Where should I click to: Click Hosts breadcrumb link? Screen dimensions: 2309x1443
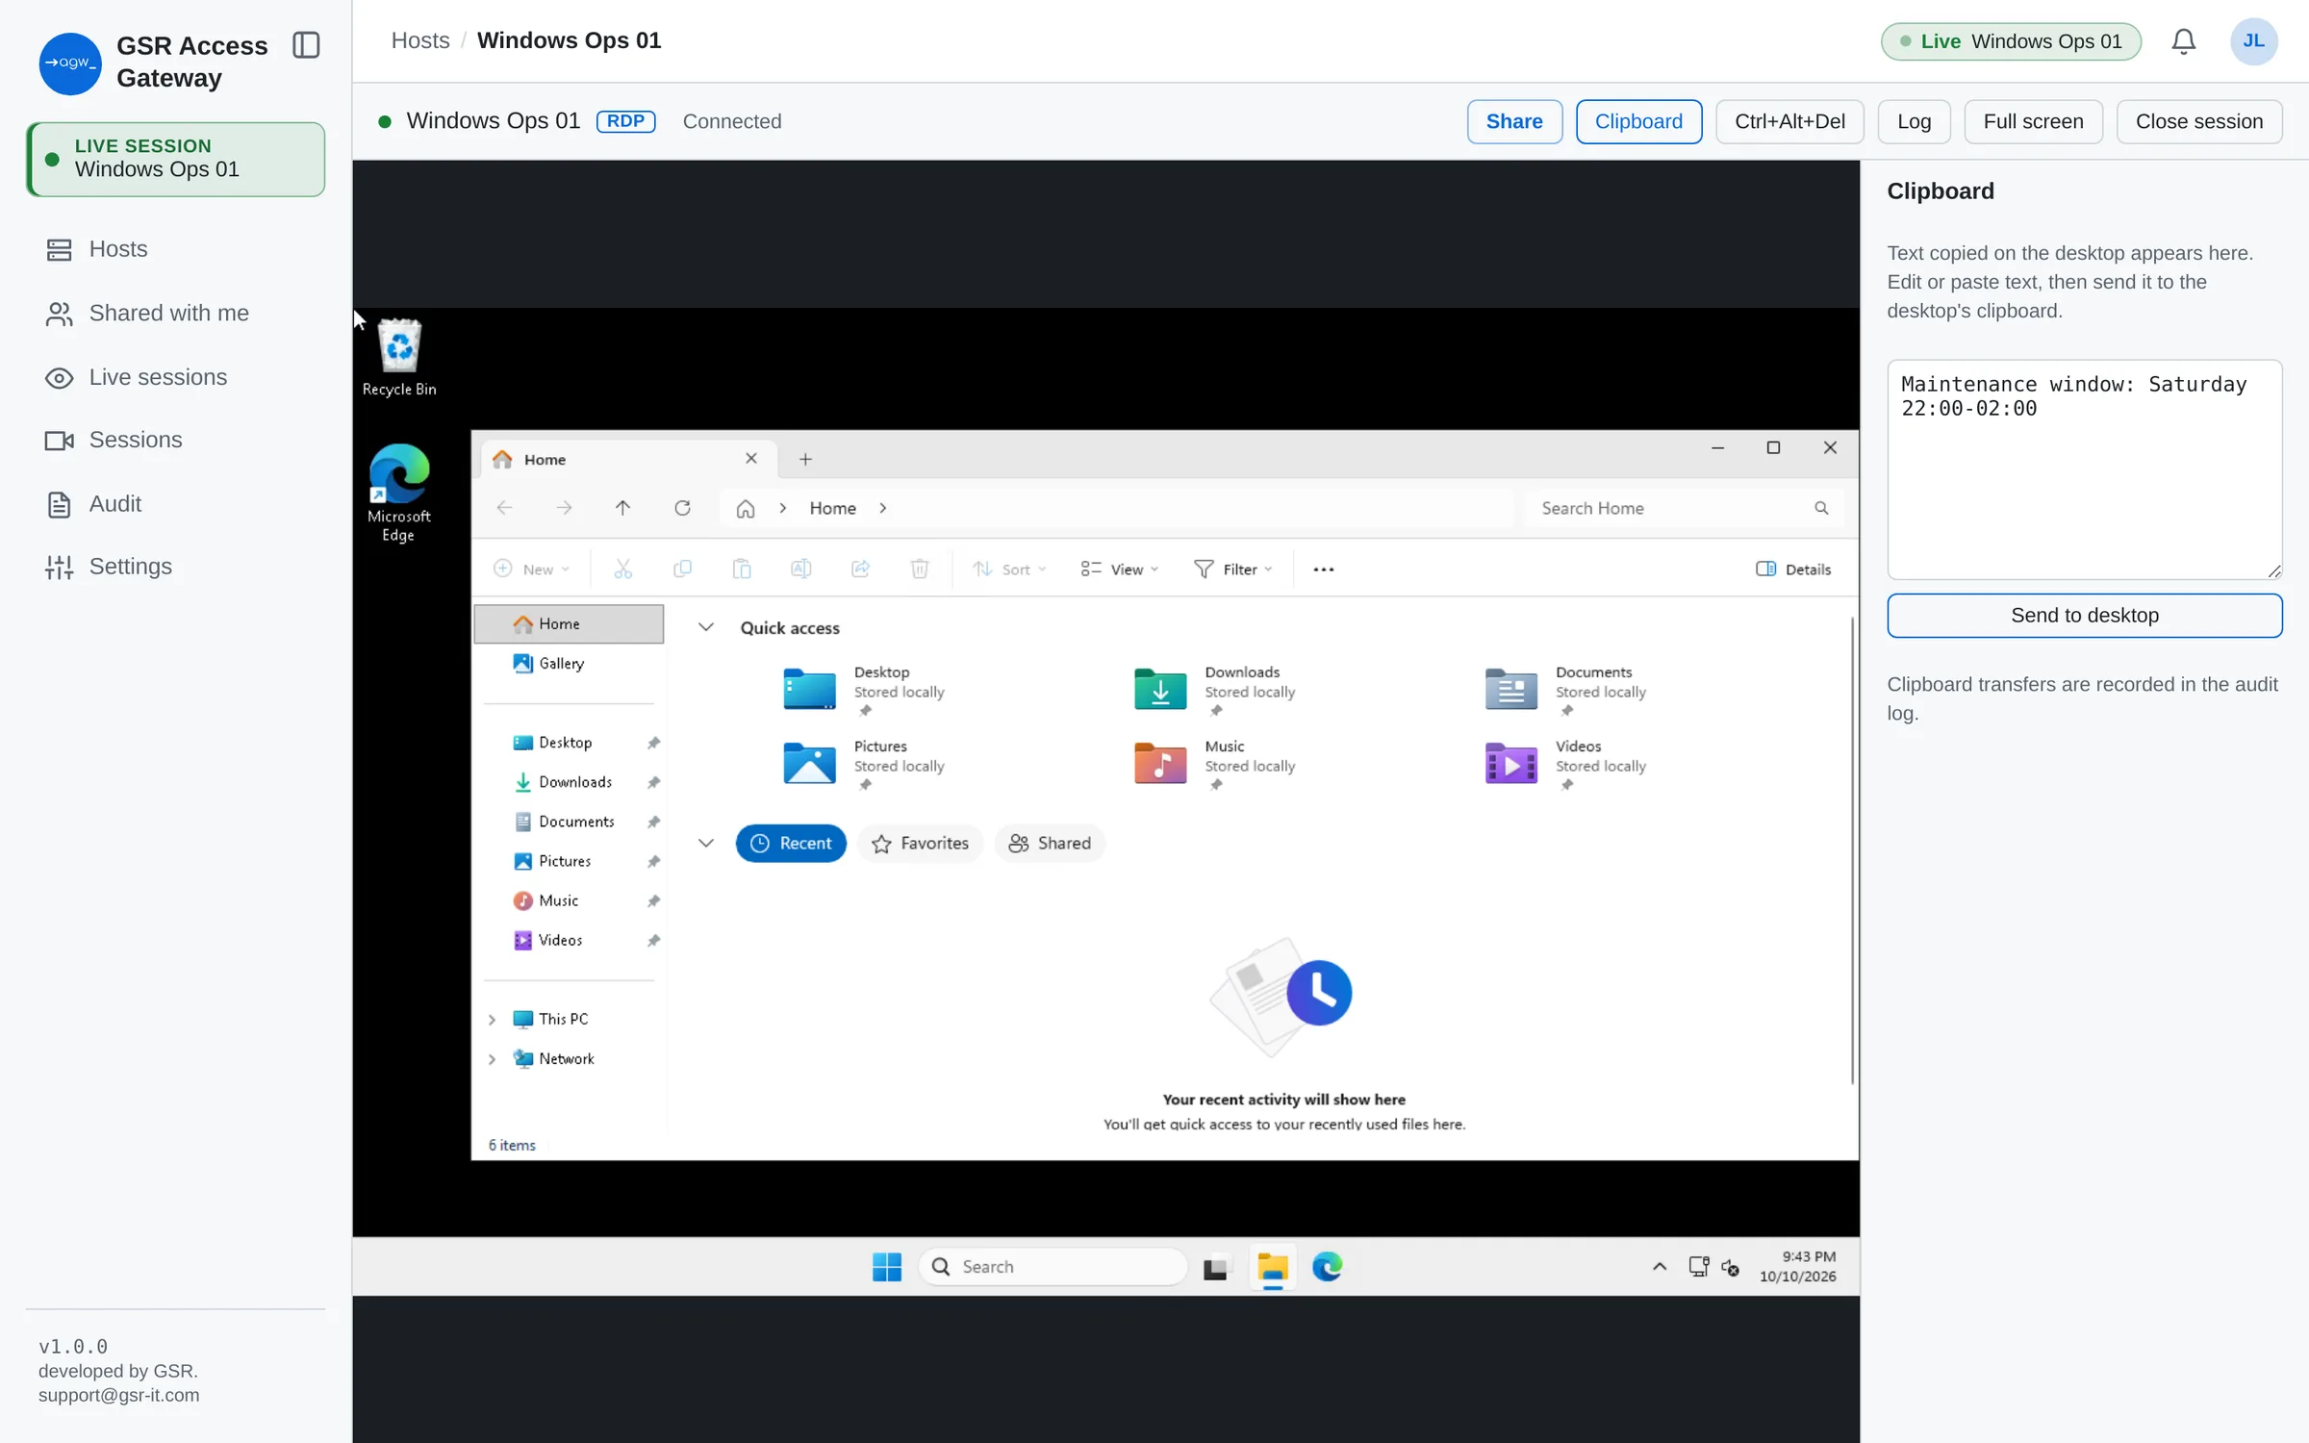tap(420, 40)
